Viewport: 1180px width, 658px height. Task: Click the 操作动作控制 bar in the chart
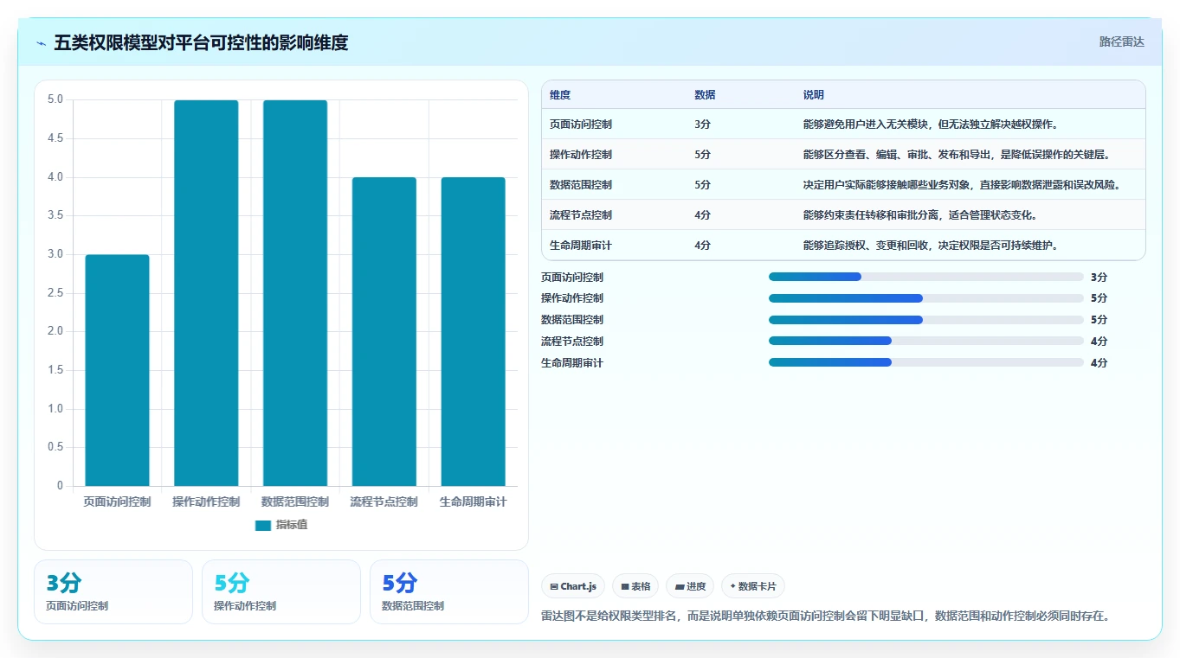click(206, 293)
